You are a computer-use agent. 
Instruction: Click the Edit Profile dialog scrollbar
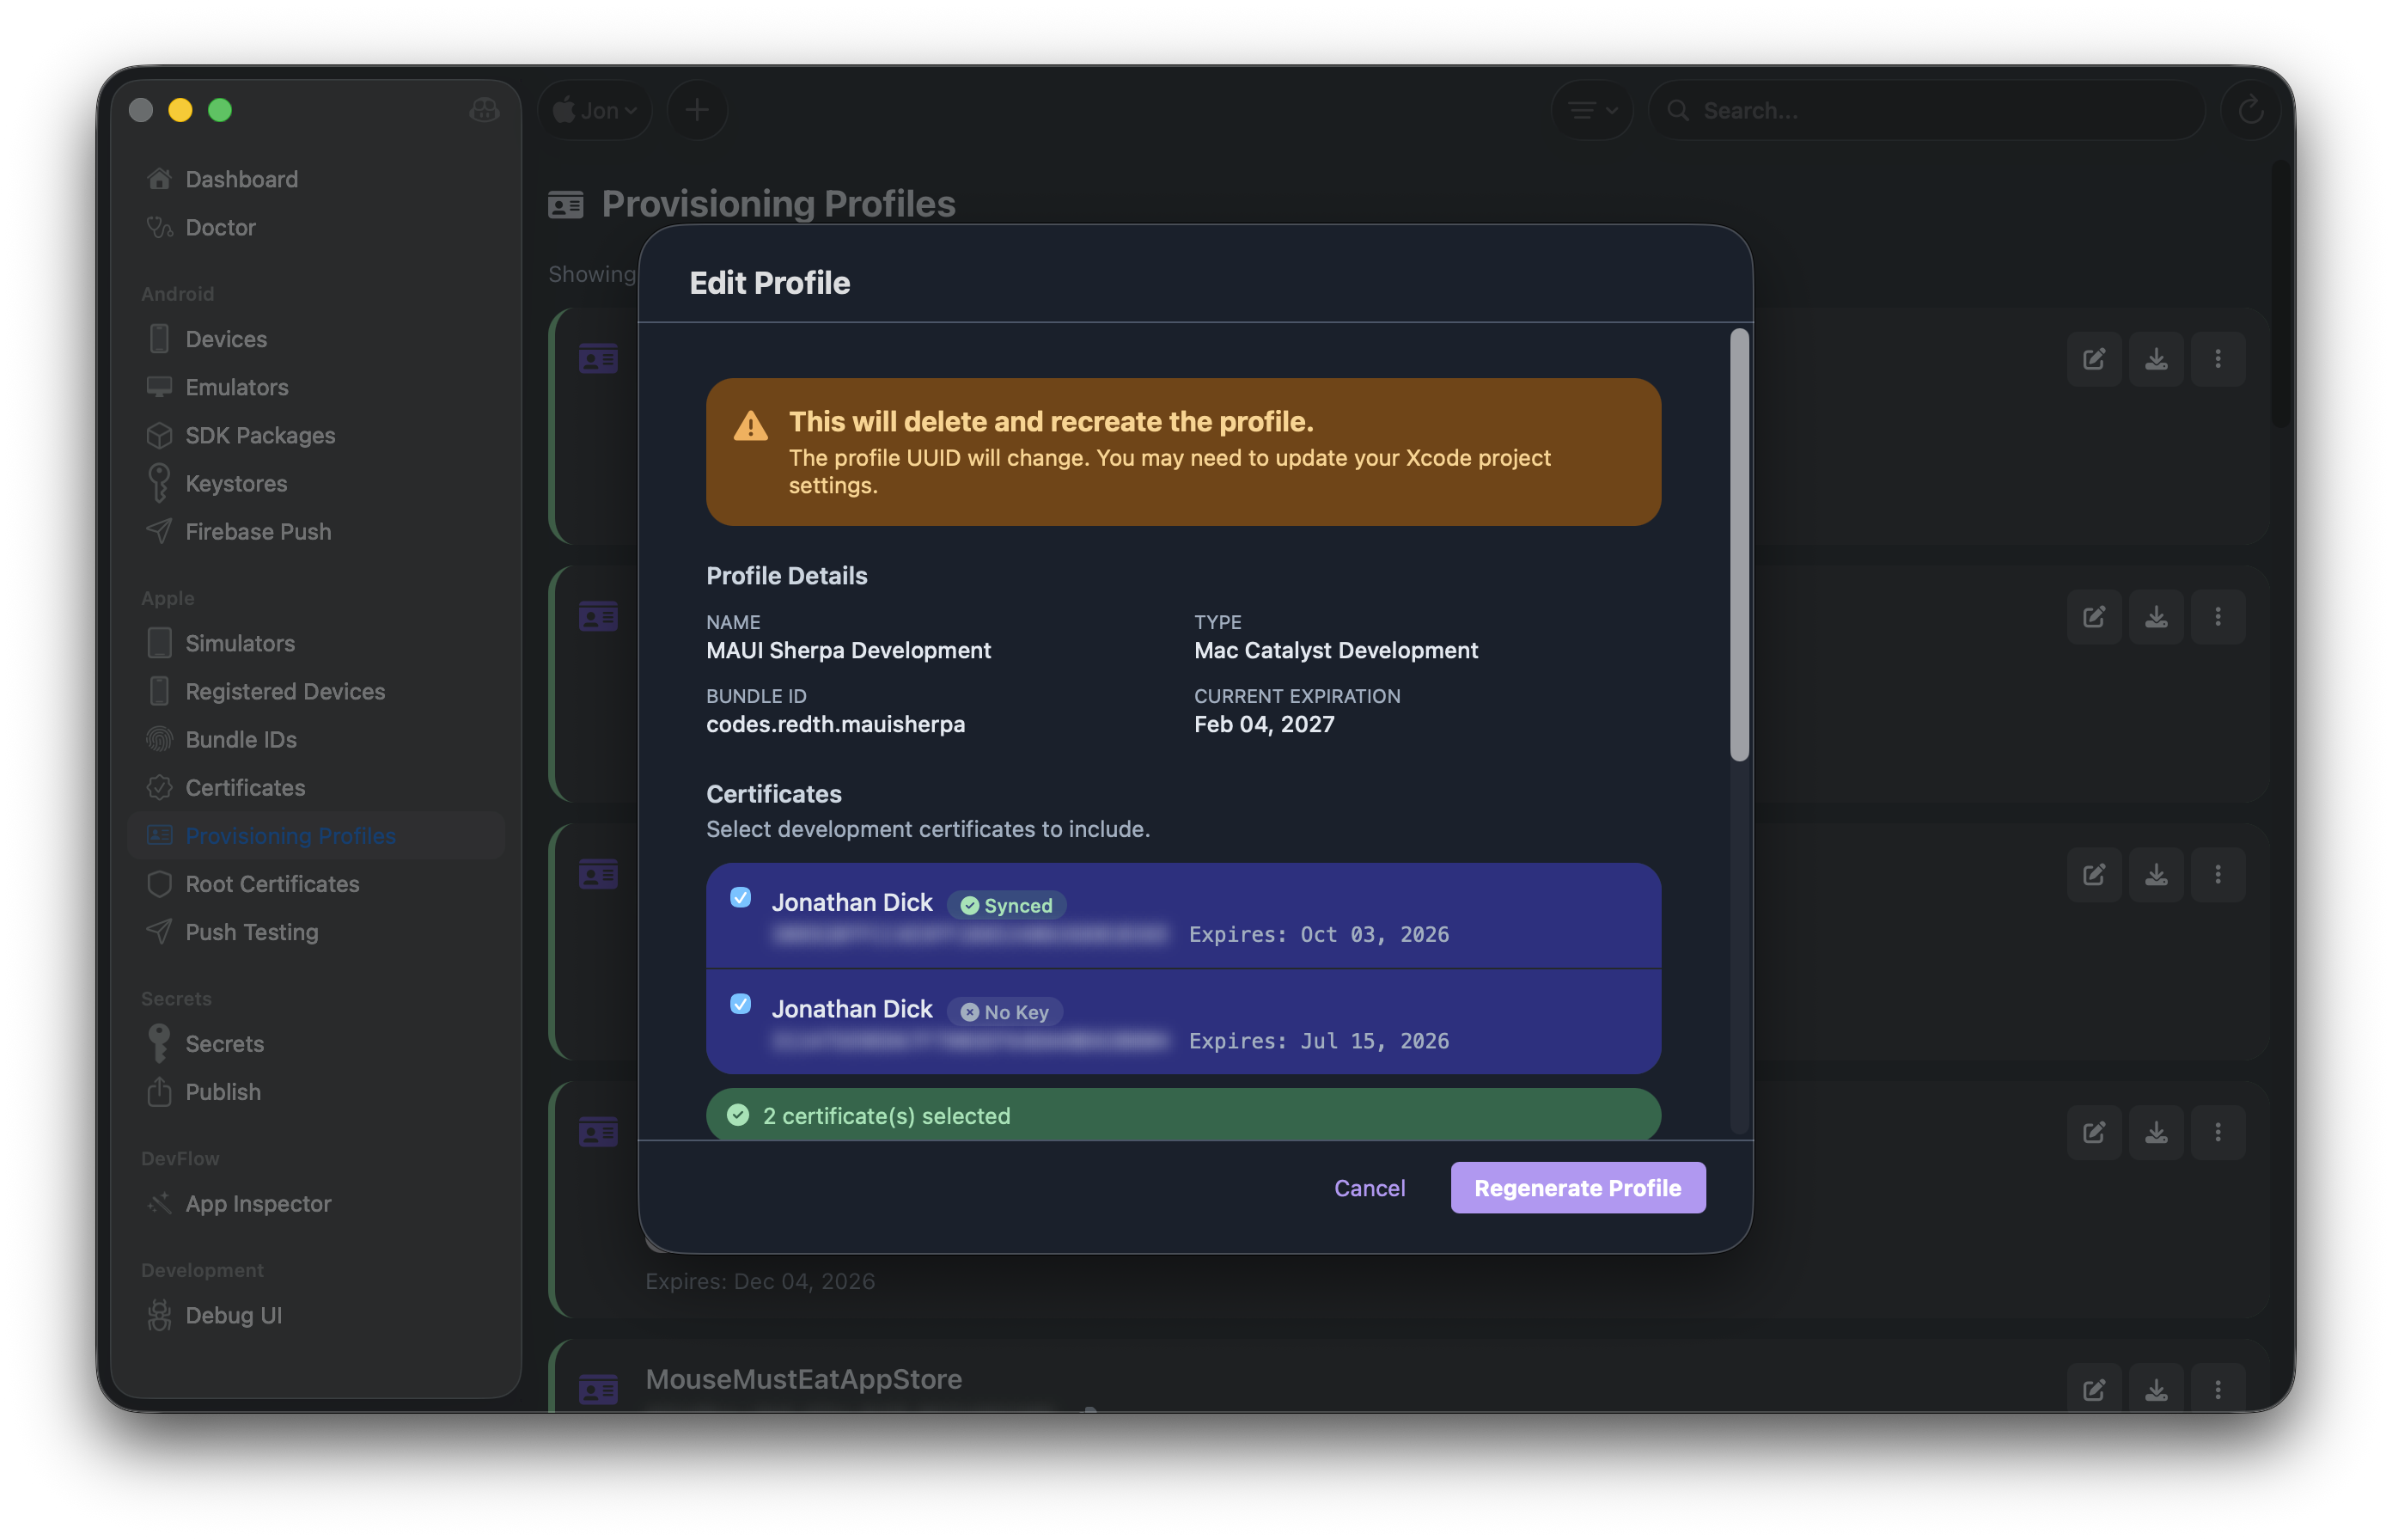pyautogui.click(x=1739, y=545)
